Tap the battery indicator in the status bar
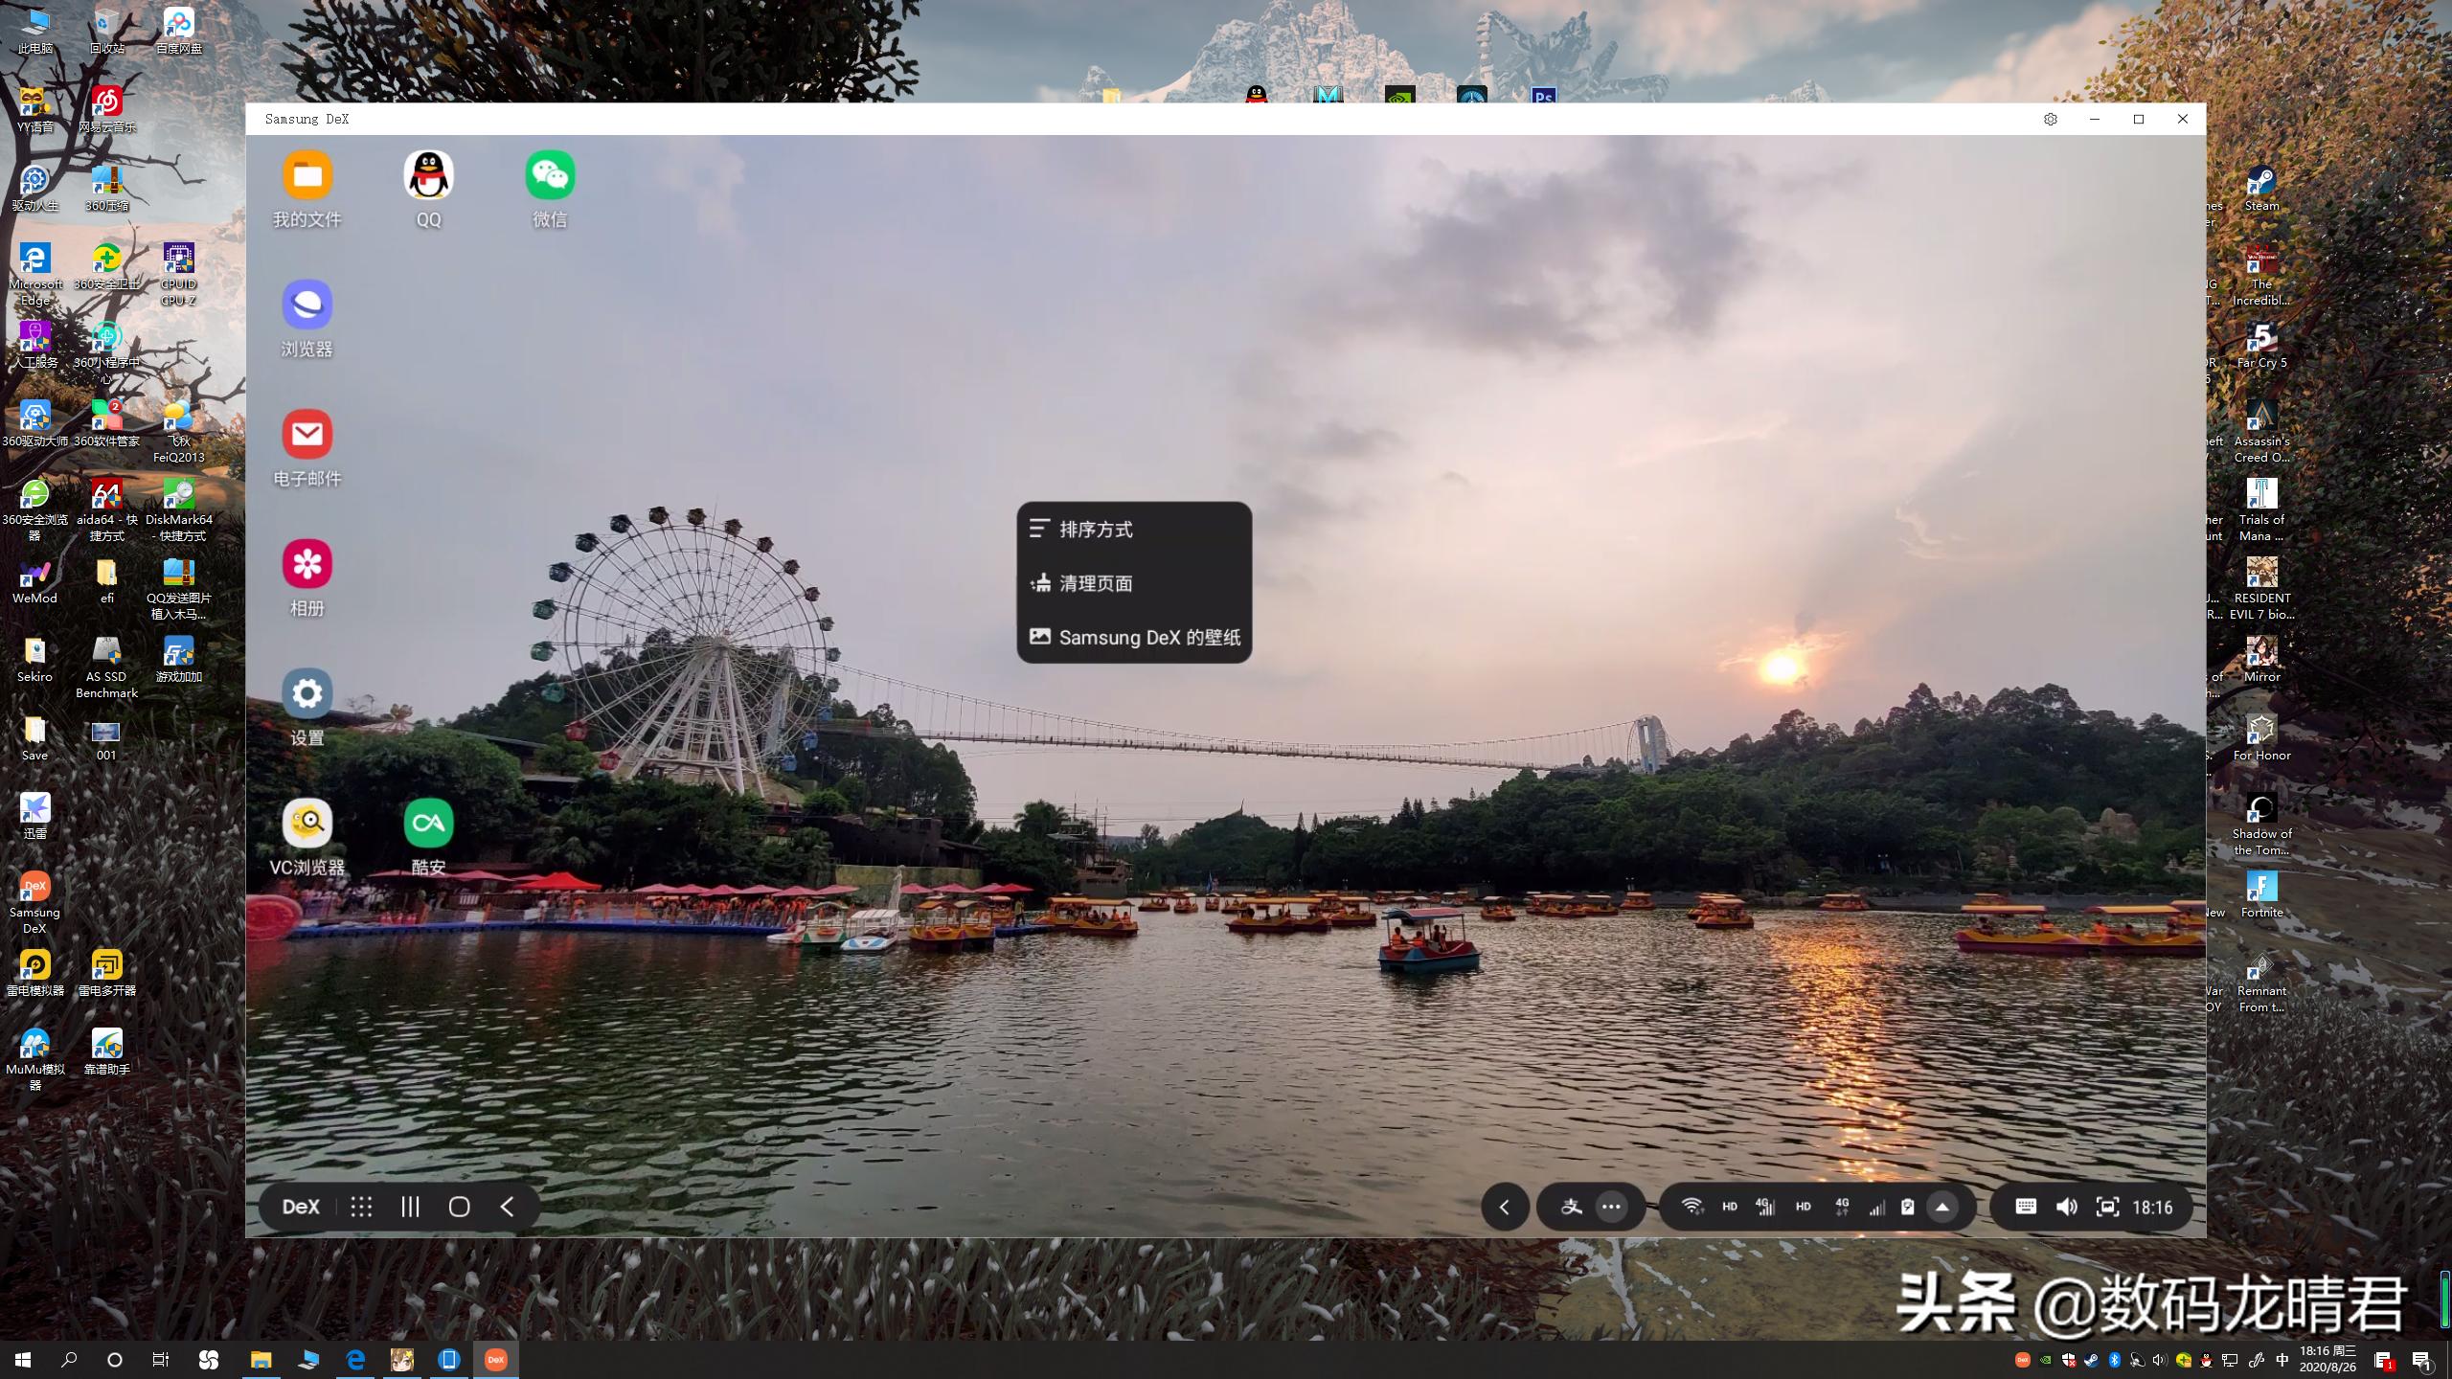Viewport: 2452px width, 1379px height. [x=1909, y=1207]
